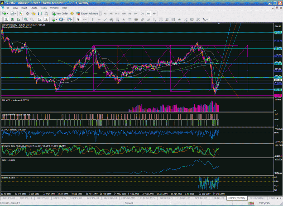Expand the Profiles dropdown arrow
This screenshot has height=206, width=283.
[x=15, y=14]
